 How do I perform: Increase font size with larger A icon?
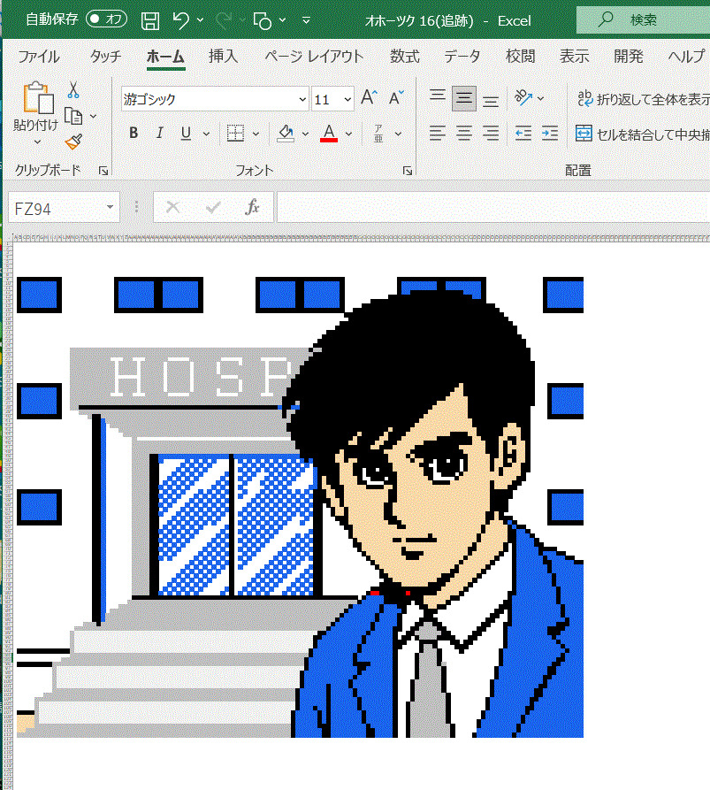tap(369, 97)
